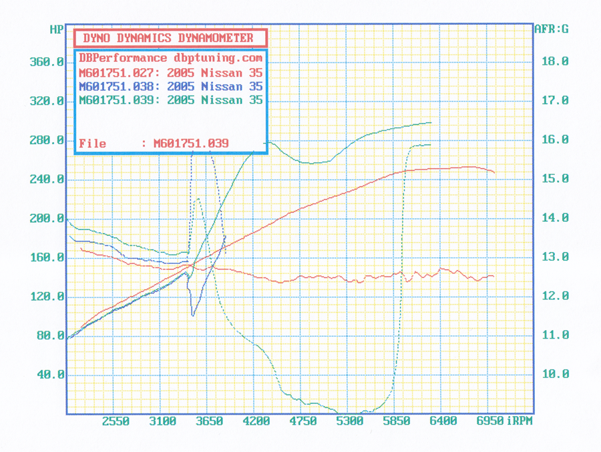The width and height of the screenshot is (601, 452).
Task: Click the 2550 RPM axis tick label
Action: point(116,421)
